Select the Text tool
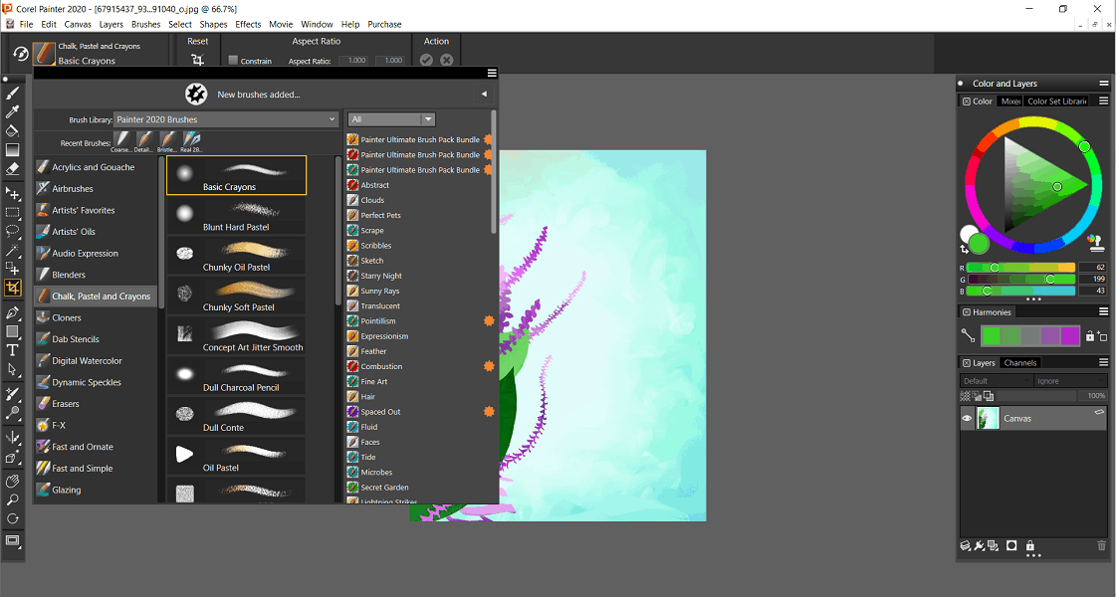The width and height of the screenshot is (1116, 597). (12, 350)
